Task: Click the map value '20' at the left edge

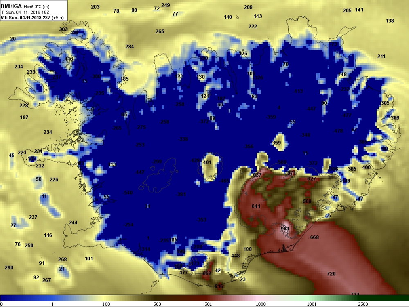Action: [x=13, y=39]
